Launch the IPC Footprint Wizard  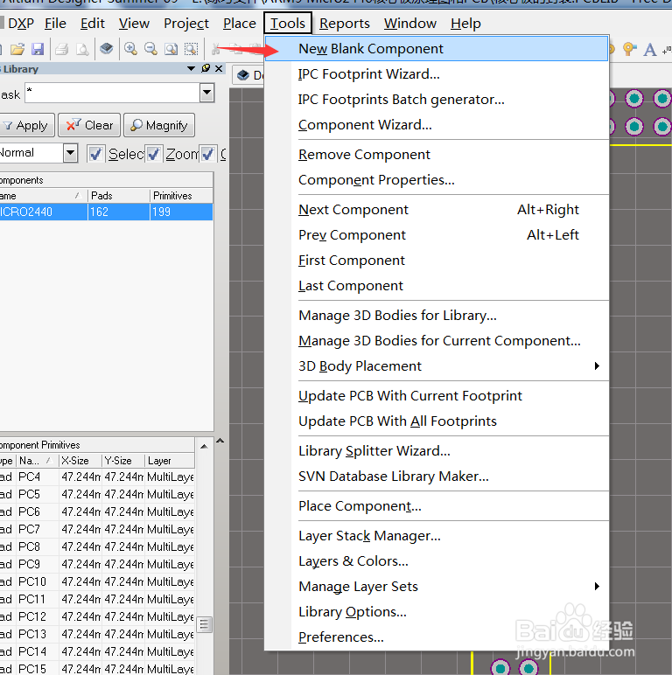click(437, 74)
